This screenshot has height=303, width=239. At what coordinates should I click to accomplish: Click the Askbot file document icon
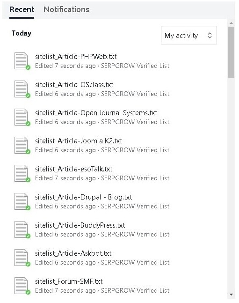coord(22,258)
